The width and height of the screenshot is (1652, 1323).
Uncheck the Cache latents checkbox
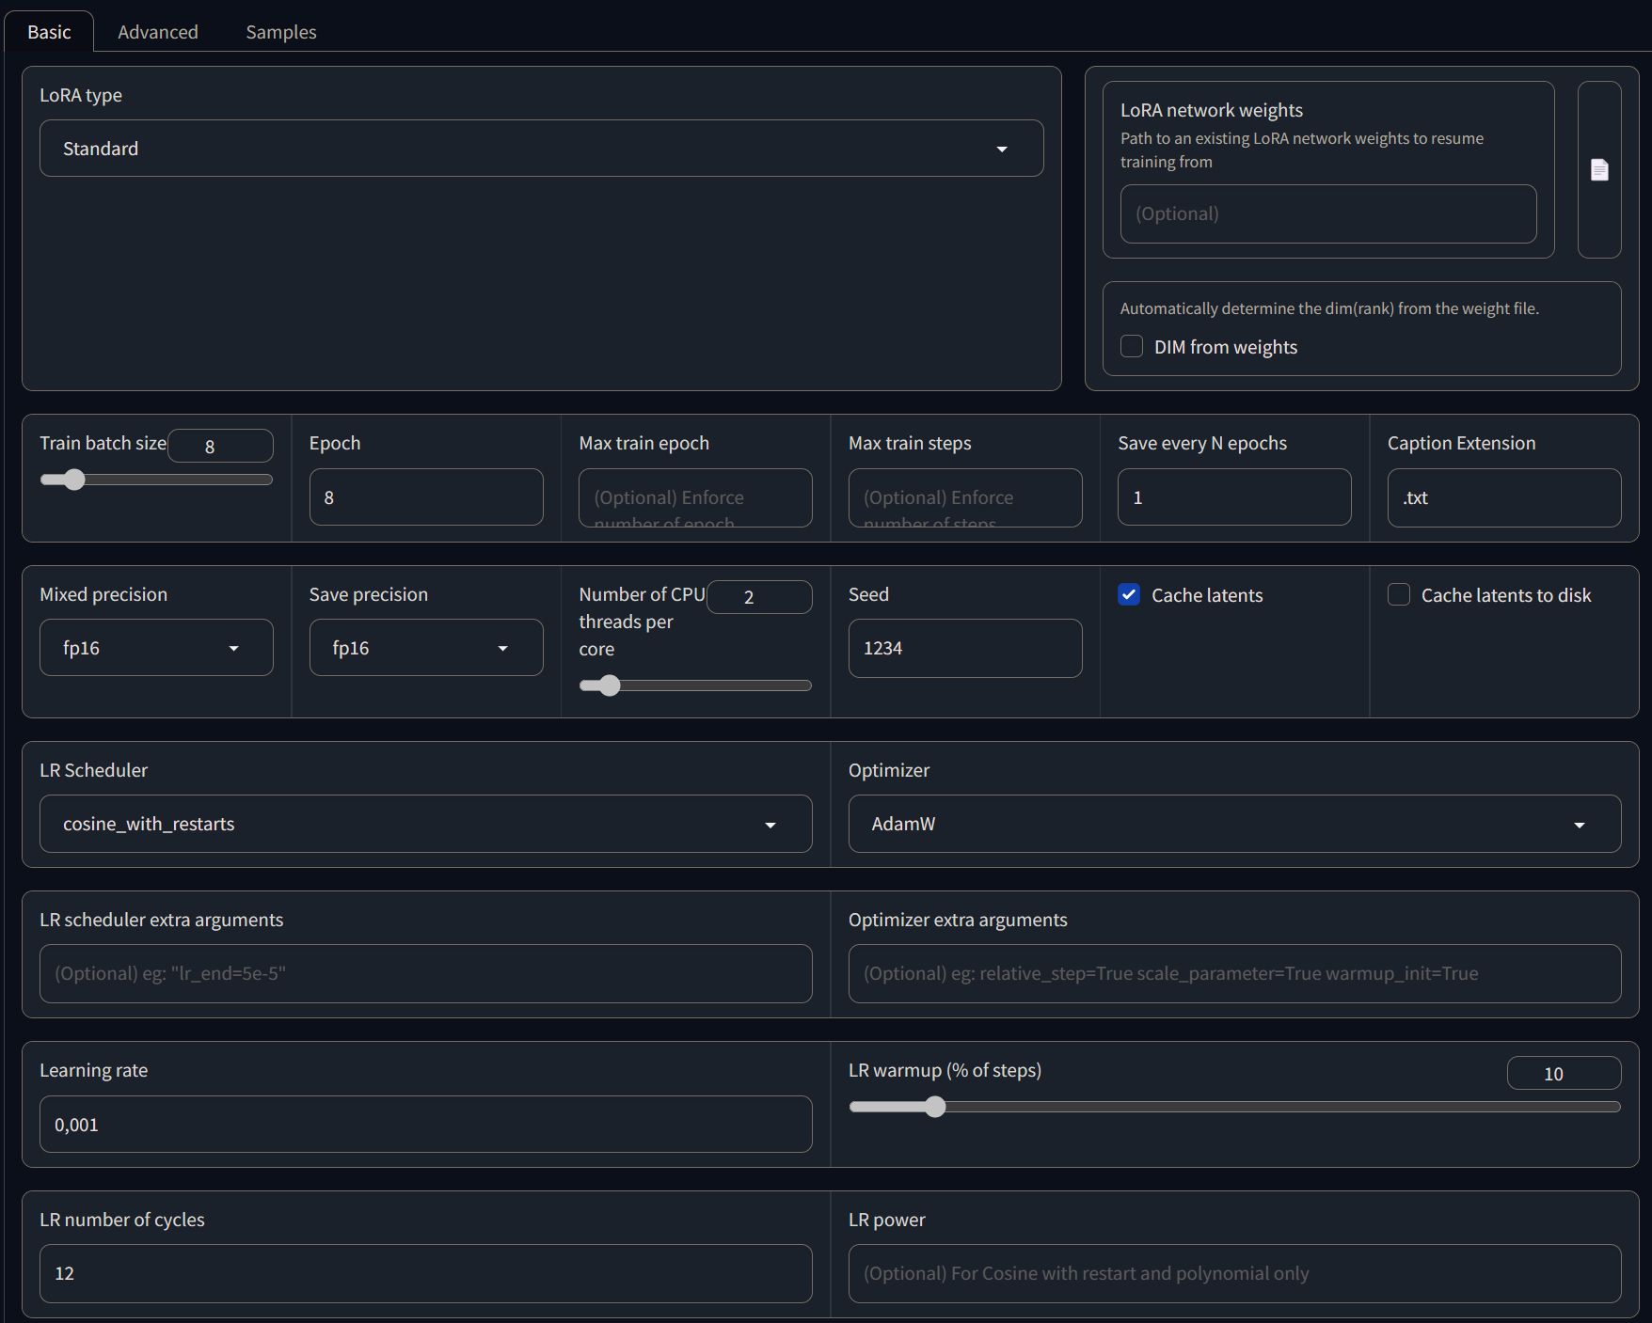1129,594
